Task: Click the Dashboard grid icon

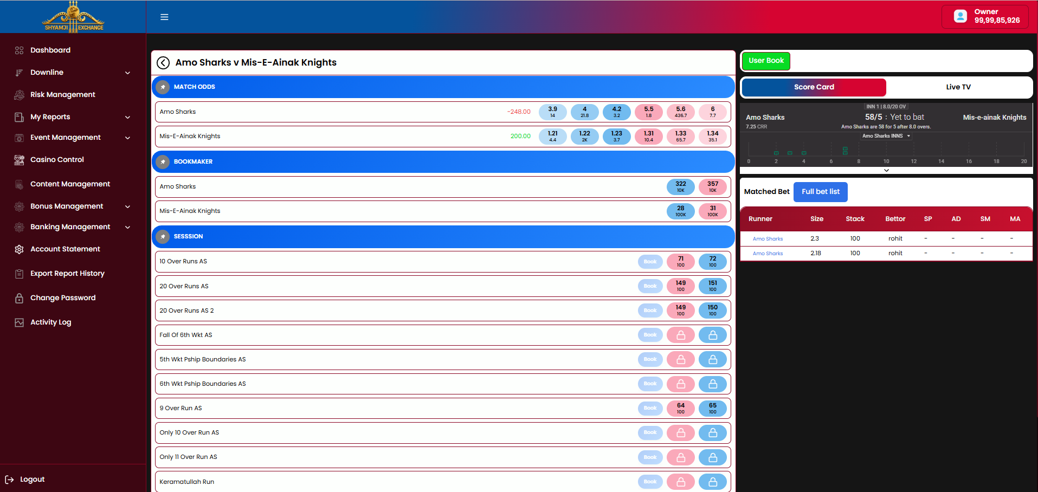Action: [19, 50]
